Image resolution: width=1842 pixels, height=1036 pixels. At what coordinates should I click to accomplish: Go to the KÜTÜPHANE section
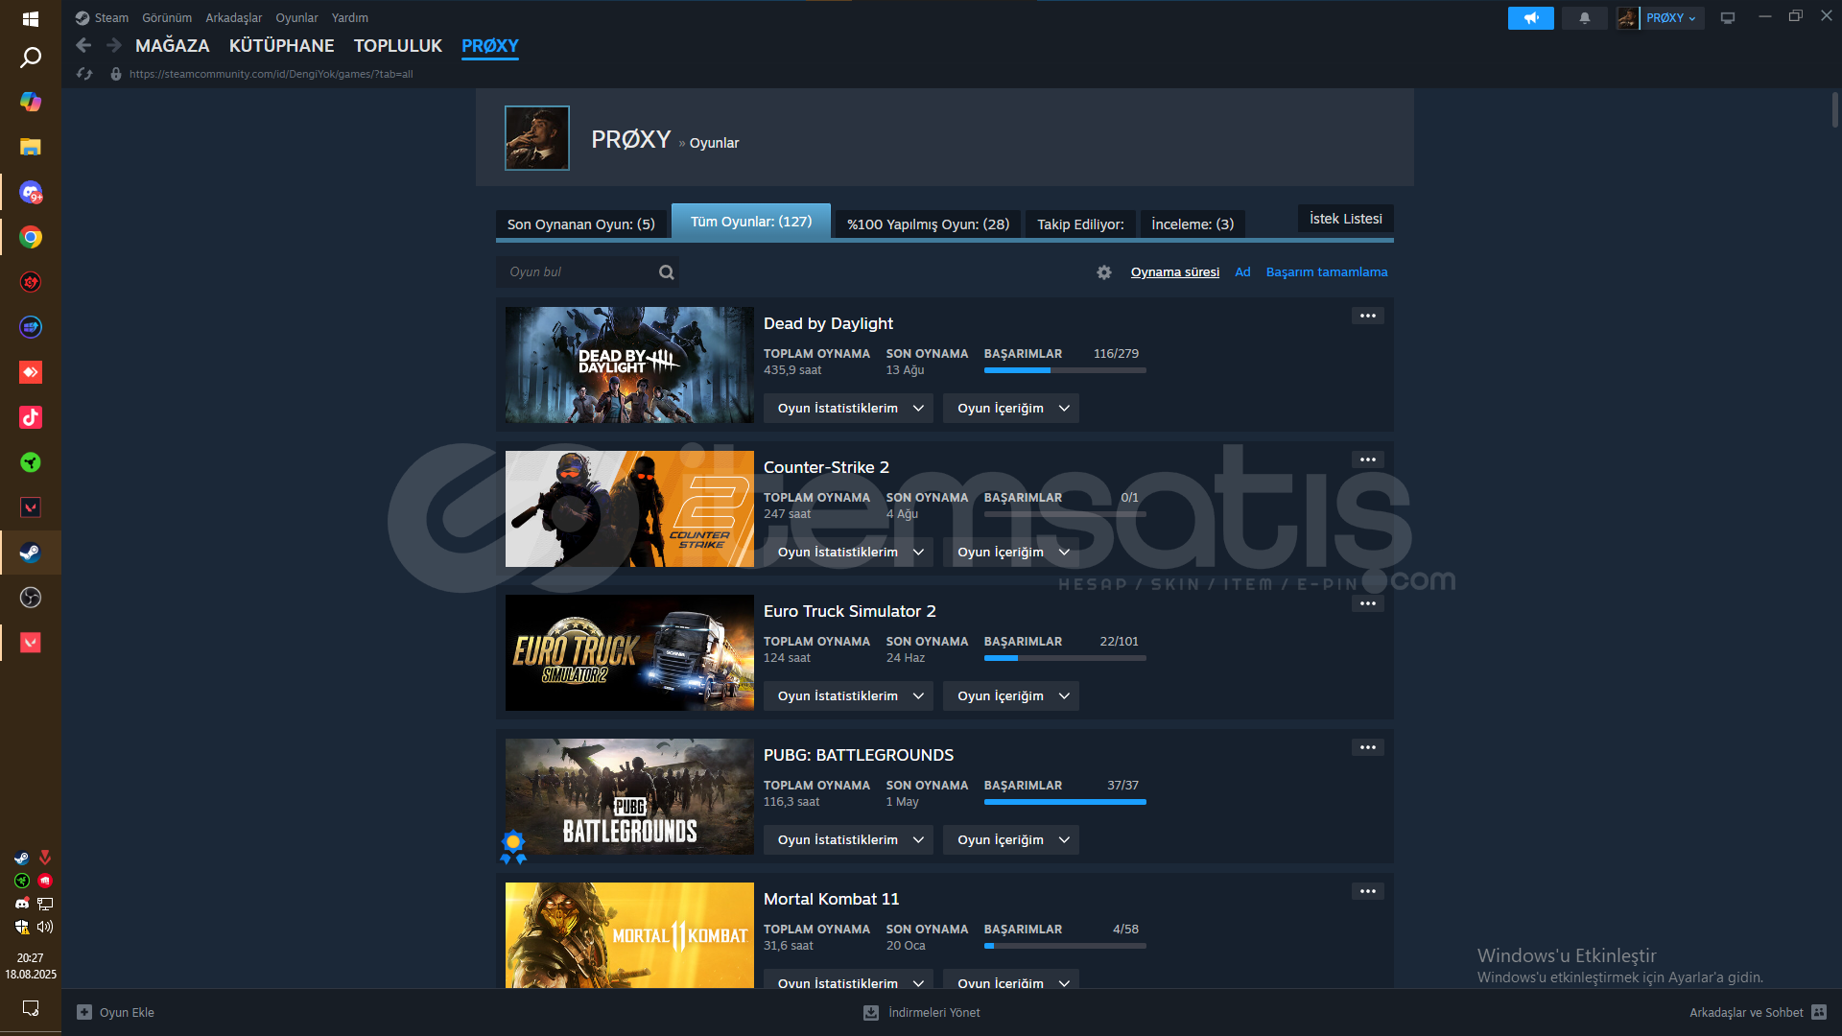click(282, 46)
